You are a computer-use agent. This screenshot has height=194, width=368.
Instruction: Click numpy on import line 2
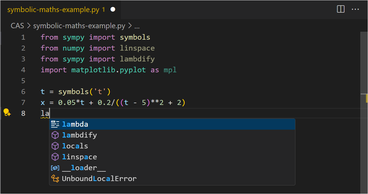73,48
